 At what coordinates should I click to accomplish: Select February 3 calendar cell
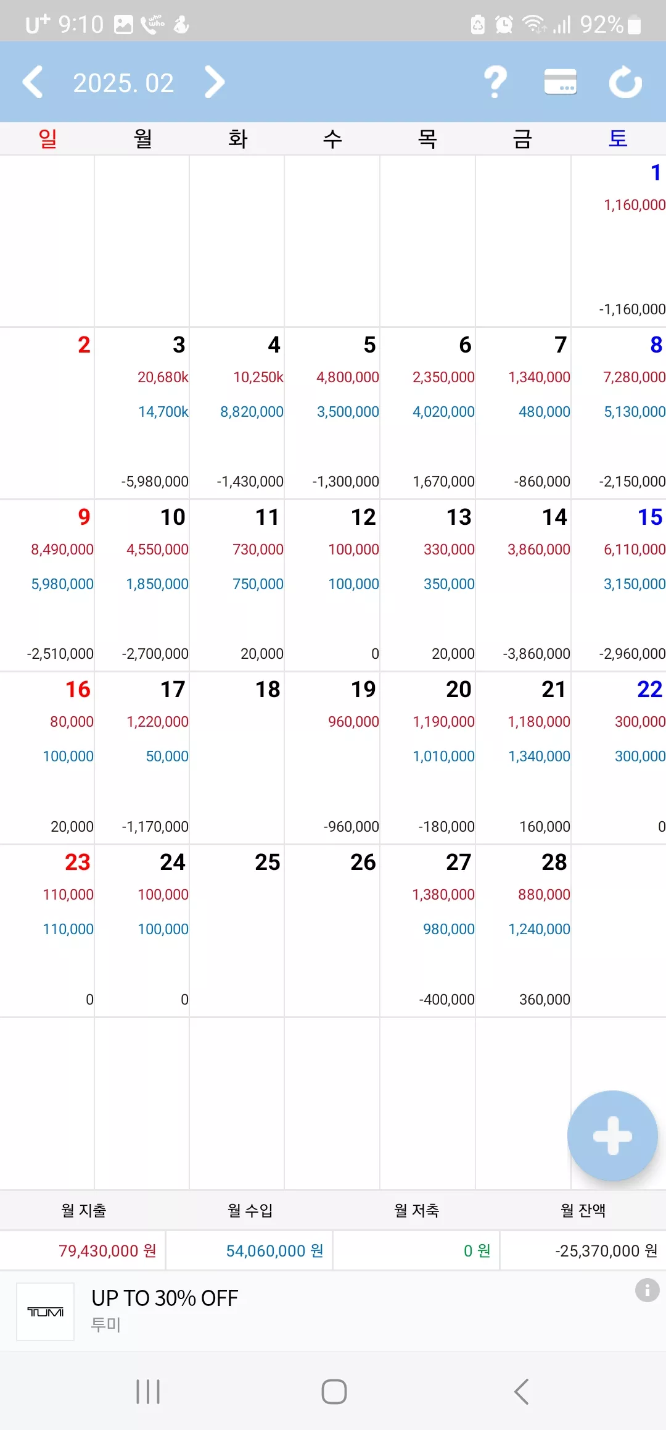pos(142,413)
